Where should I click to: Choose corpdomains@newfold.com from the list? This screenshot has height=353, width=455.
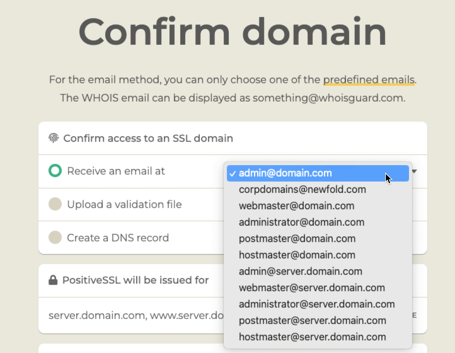coord(318,190)
